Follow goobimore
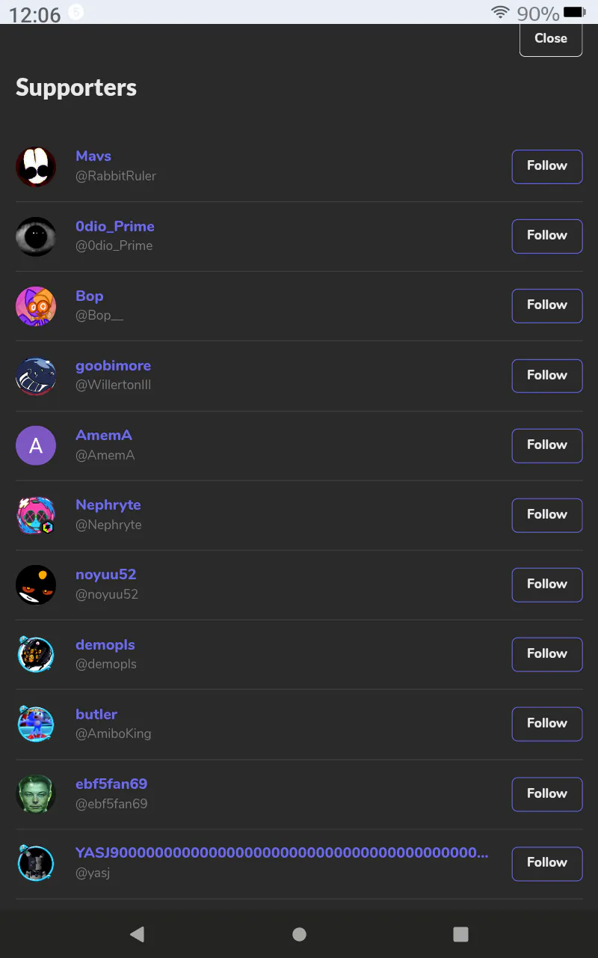 [546, 376]
